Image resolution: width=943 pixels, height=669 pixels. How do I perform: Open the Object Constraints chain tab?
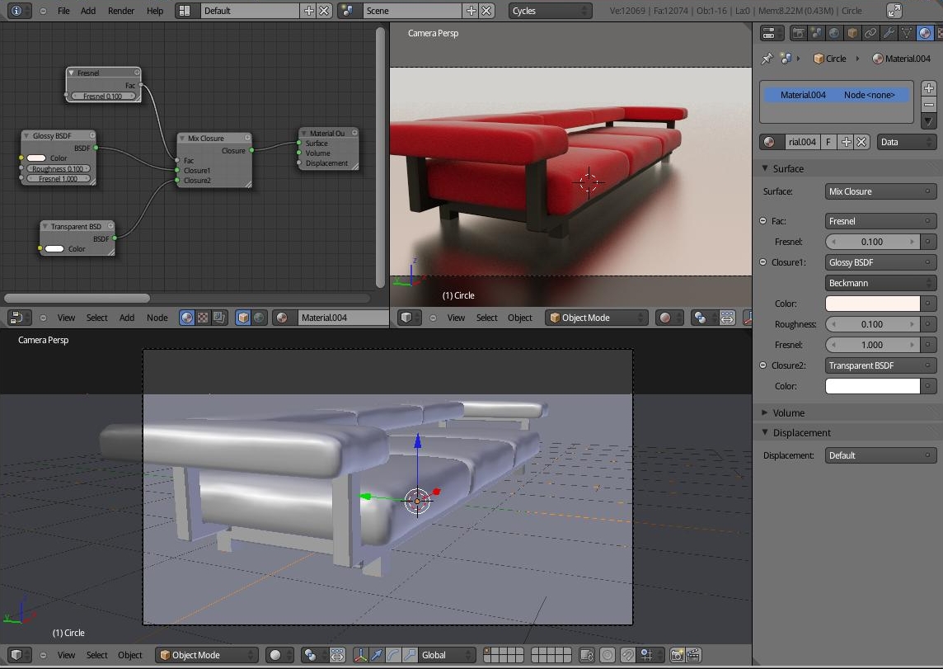(x=870, y=34)
